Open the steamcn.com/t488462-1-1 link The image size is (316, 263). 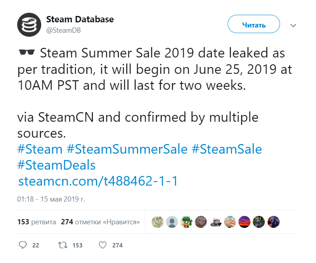[98, 181]
